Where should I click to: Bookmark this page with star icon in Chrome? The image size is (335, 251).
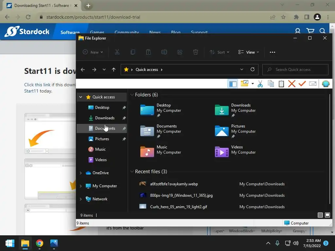coord(283,17)
